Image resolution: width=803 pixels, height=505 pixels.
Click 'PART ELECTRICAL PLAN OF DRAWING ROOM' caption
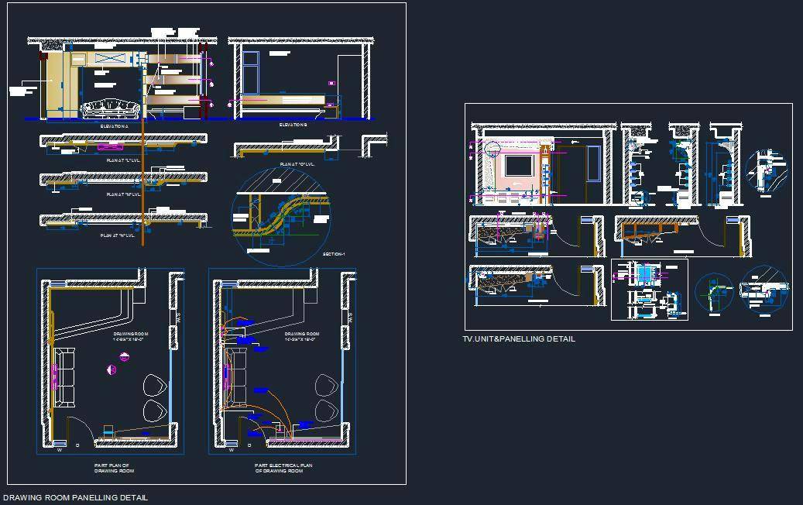[x=283, y=468]
